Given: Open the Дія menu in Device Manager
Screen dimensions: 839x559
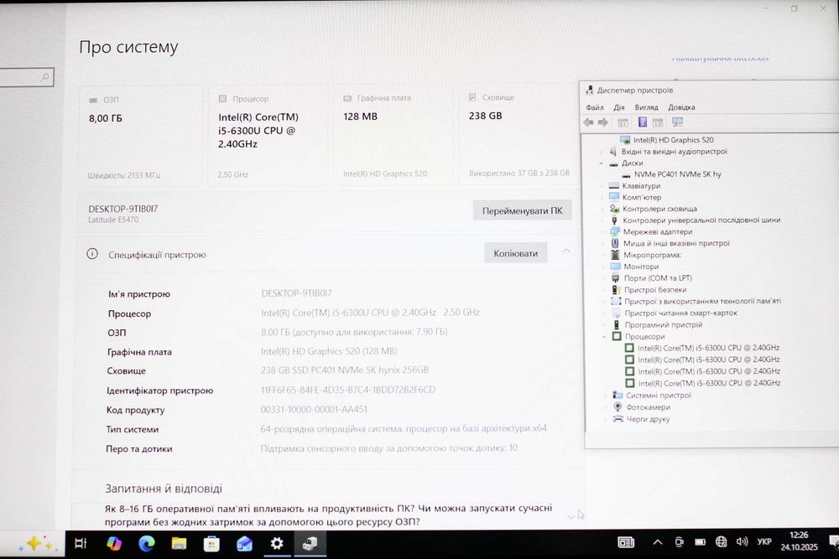Looking at the screenshot, I should pyautogui.click(x=619, y=107).
